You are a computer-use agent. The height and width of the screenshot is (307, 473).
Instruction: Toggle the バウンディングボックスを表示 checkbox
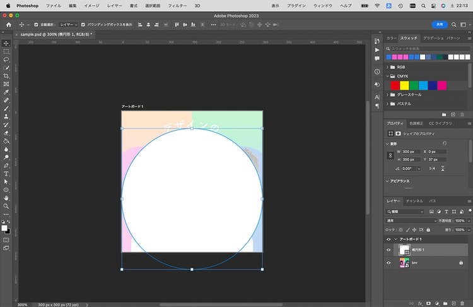click(83, 25)
